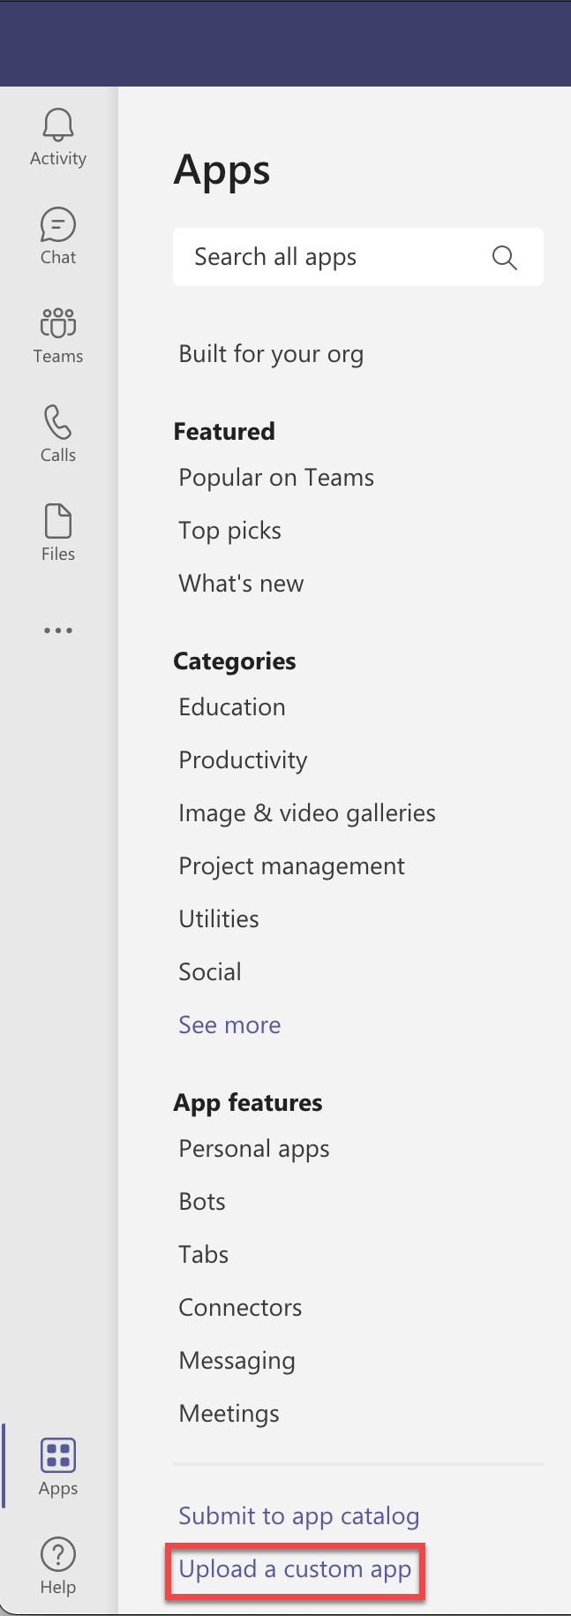This screenshot has height=1616, width=571.
Task: Click the search magnifier icon
Action: pos(504,258)
